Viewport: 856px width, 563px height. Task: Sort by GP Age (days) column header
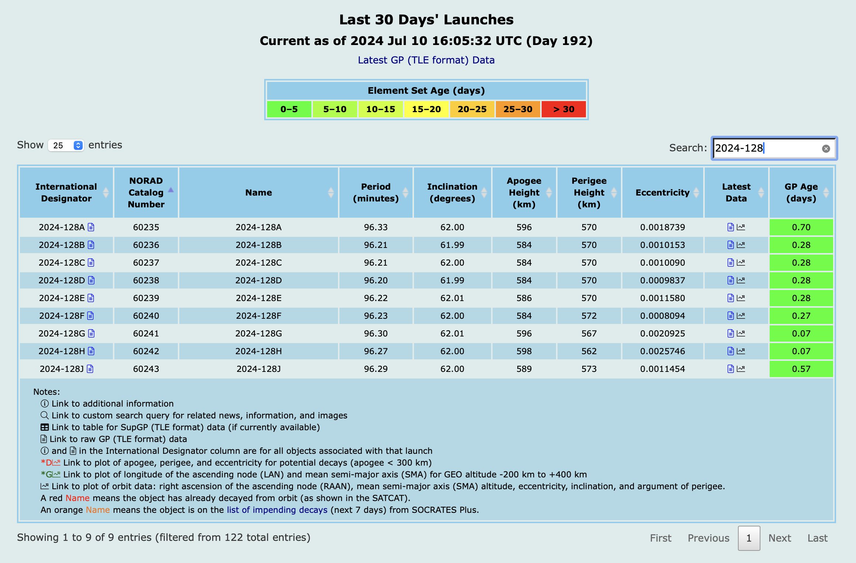coord(801,193)
